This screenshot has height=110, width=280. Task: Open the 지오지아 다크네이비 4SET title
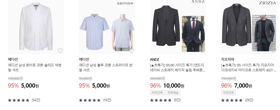(249, 68)
